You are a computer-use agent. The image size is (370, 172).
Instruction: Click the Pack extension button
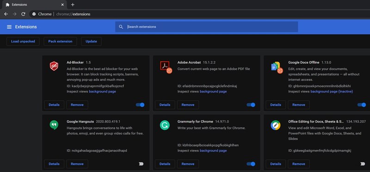point(60,41)
